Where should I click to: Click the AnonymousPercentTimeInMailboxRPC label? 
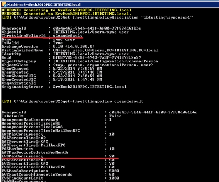[x=41, y=131]
